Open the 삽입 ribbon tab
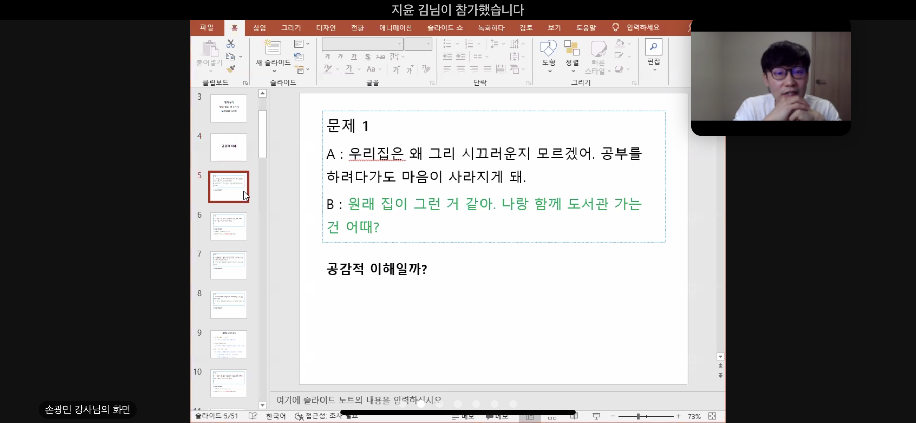Viewport: 916px width, 423px height. [x=259, y=28]
